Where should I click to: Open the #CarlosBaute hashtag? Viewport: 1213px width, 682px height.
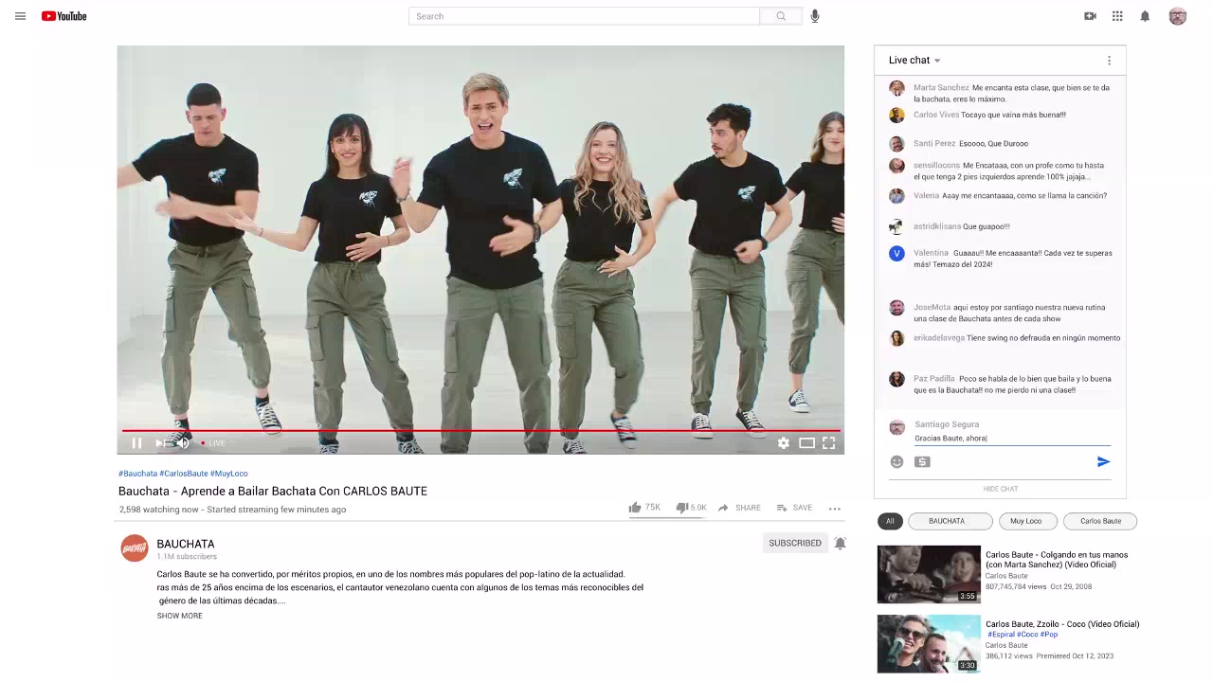[x=184, y=474]
